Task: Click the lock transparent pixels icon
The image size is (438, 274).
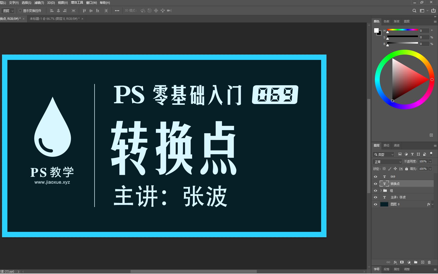Action: tap(384, 169)
